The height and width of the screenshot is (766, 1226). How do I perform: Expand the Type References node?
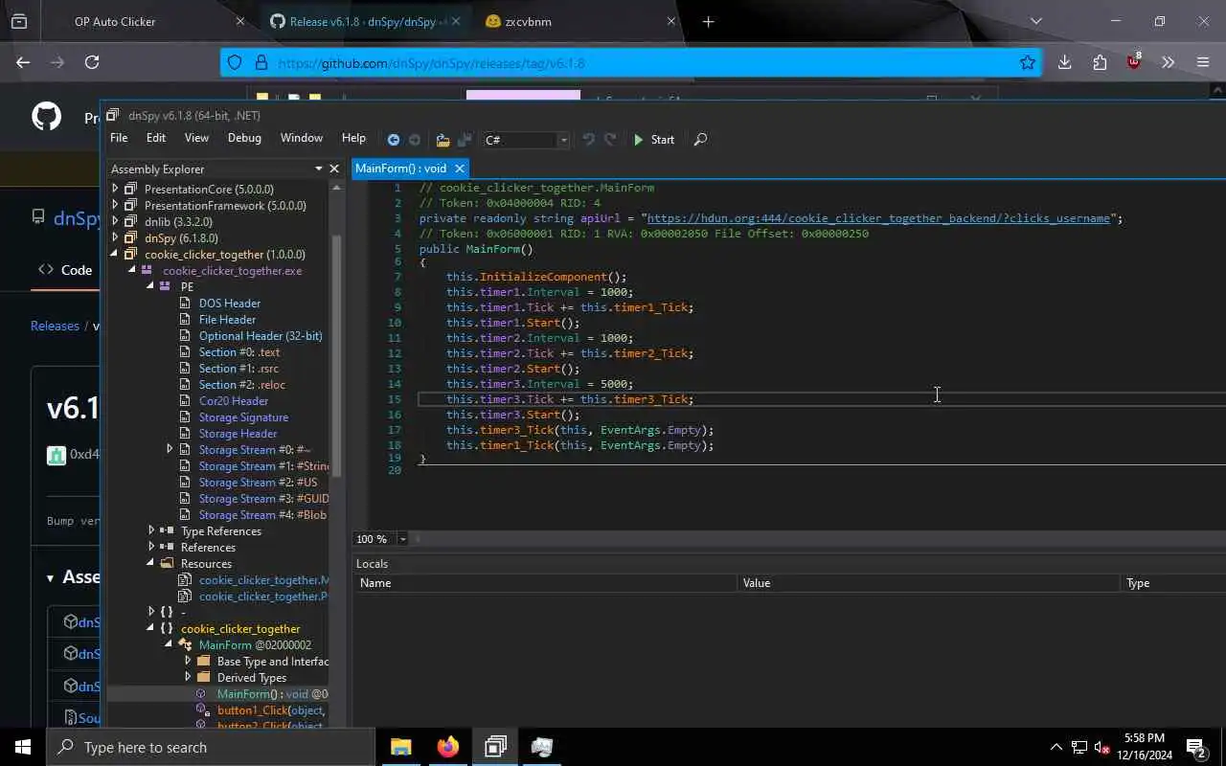point(151,531)
